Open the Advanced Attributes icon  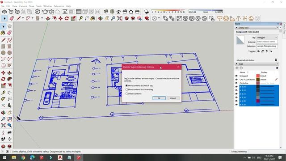[276, 60]
